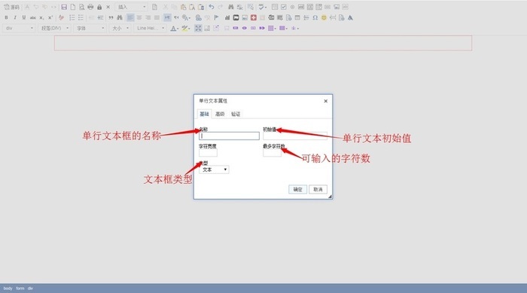This screenshot has width=527, height=293.
Task: Insert a bulleted list
Action: (x=81, y=17)
